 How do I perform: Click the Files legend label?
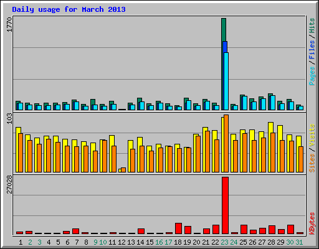[x=312, y=50]
